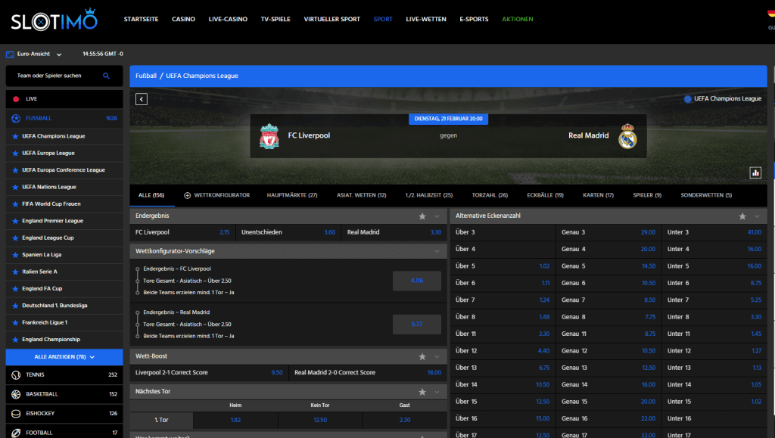Switch to the Hauptmärkte (27) tab
Image resolution: width=775 pixels, height=438 pixels.
[x=292, y=195]
